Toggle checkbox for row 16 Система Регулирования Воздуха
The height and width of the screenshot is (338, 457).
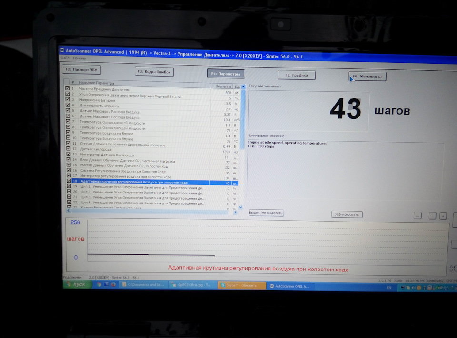click(69, 170)
